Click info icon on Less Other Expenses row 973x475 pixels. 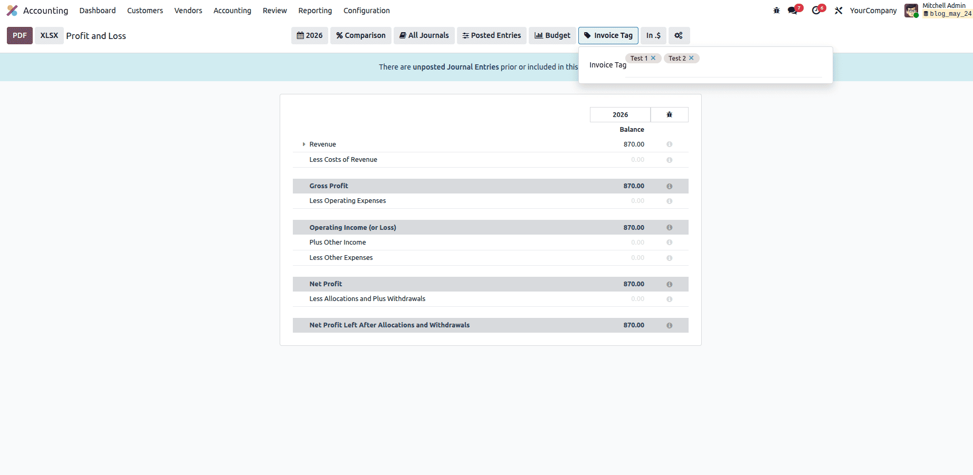669,258
